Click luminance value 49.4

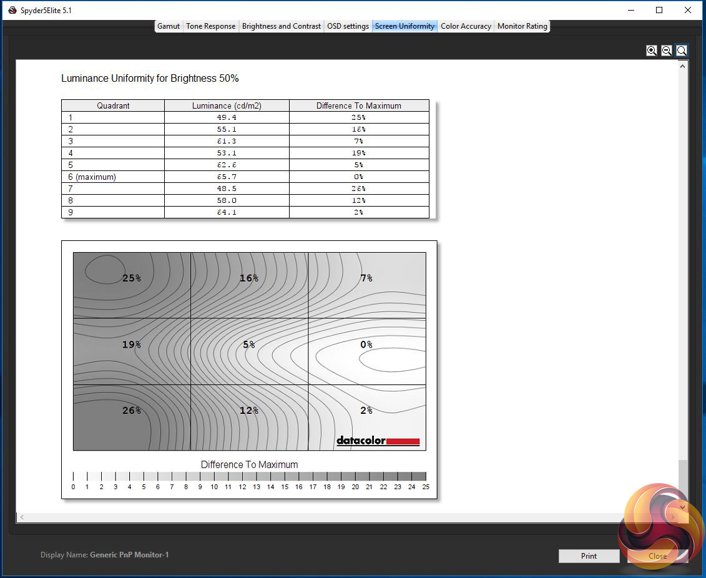(x=227, y=117)
